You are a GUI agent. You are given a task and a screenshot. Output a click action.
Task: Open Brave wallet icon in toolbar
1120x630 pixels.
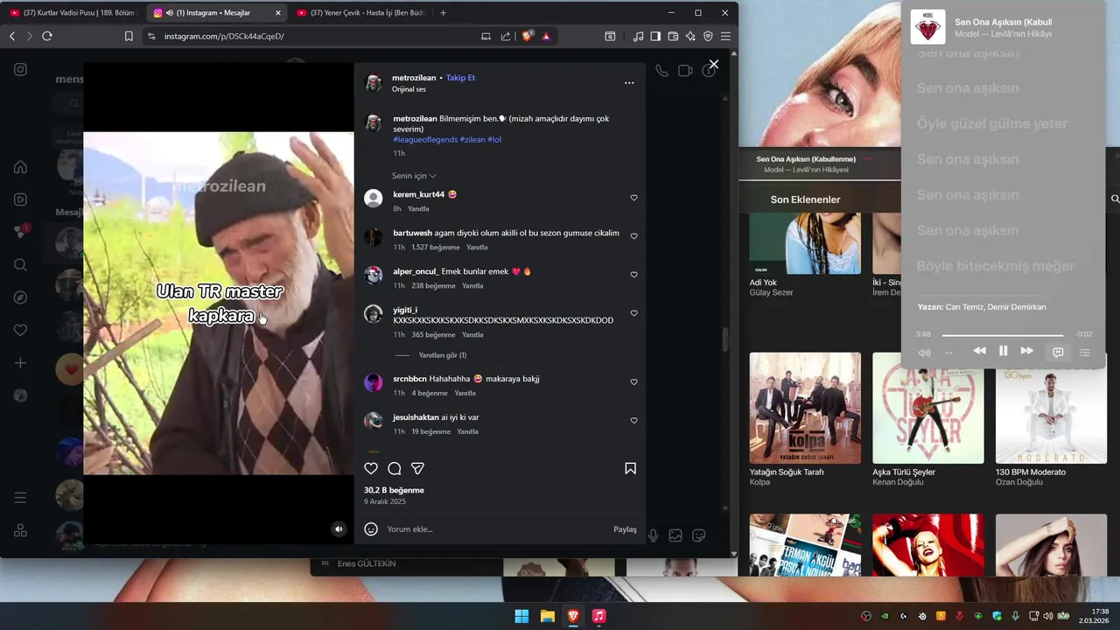coord(673,36)
